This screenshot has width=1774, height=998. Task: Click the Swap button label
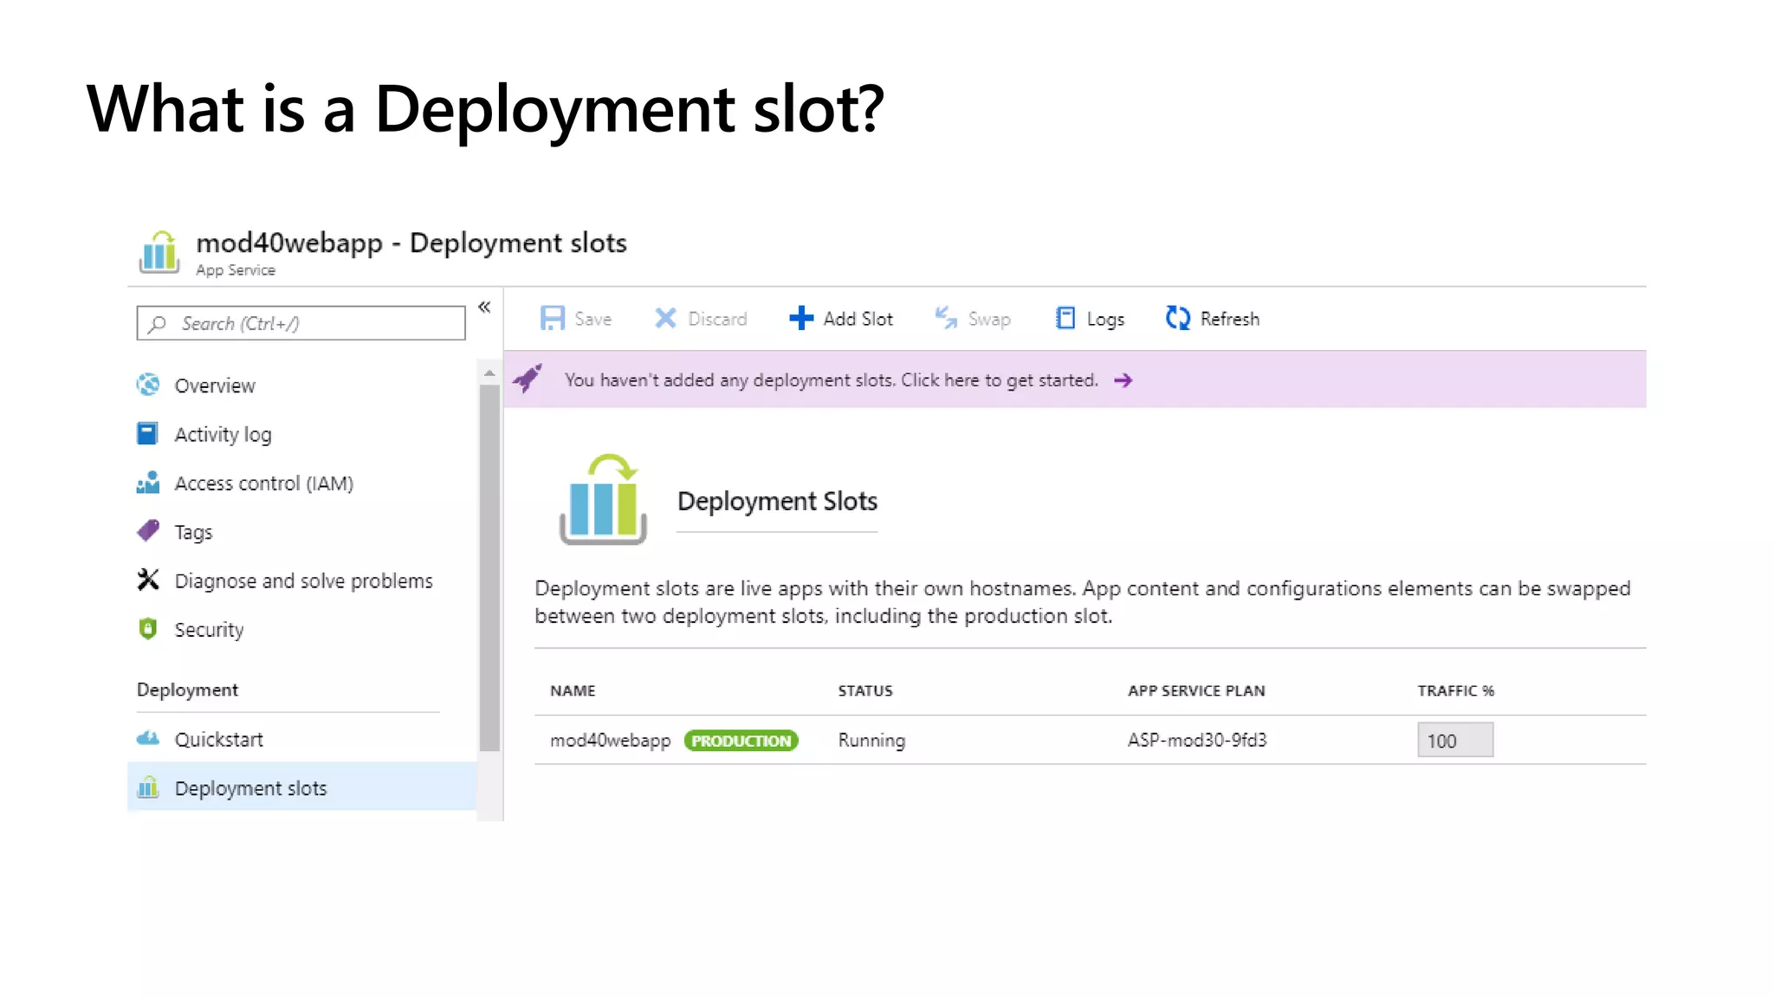coord(989,320)
